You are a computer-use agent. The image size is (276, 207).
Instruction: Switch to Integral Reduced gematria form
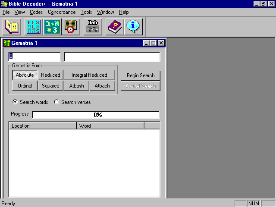tap(89, 75)
